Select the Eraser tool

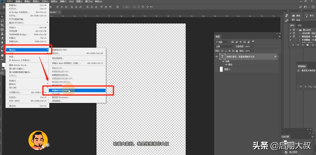pos(2,38)
